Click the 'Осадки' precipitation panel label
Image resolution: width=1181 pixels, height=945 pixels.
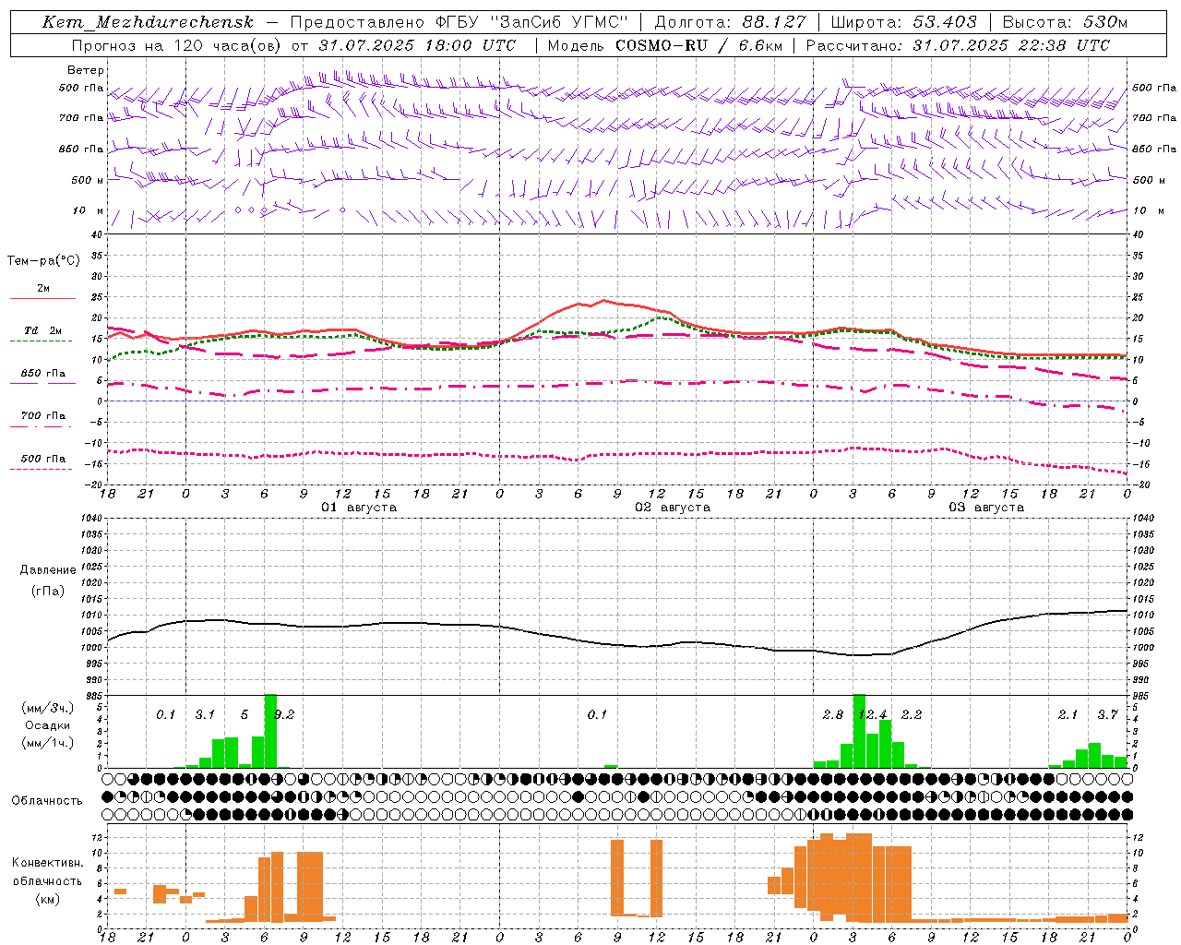pyautogui.click(x=48, y=725)
